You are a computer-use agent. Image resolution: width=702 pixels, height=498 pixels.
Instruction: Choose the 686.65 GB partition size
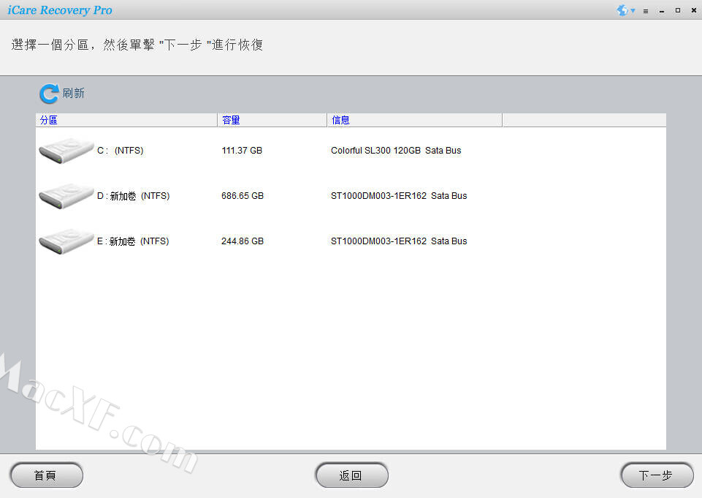243,196
